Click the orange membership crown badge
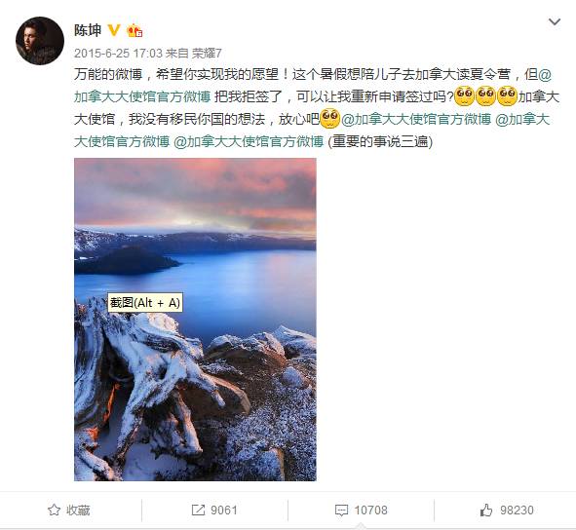Image resolution: width=576 pixels, height=530 pixels. point(134,30)
